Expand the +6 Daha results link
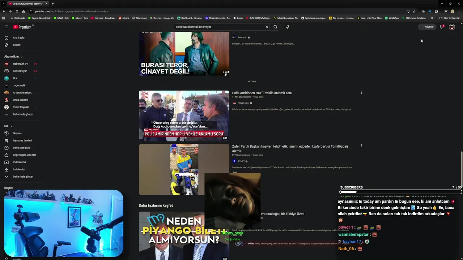Image resolution: width=463 pixels, height=260 pixels. click(x=252, y=82)
